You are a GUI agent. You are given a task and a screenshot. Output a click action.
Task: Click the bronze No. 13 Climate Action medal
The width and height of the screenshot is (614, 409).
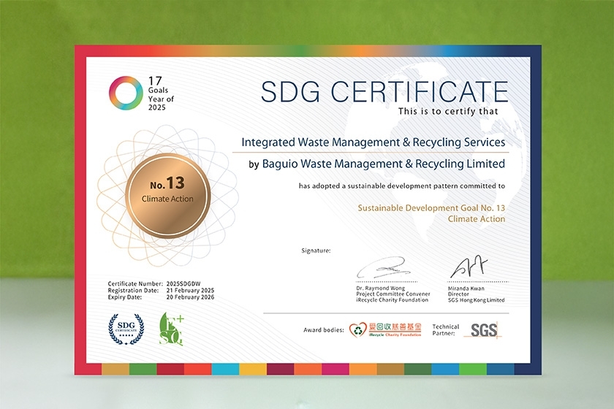[167, 195]
